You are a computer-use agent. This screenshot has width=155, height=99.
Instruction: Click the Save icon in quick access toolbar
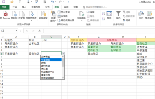click(4, 2)
